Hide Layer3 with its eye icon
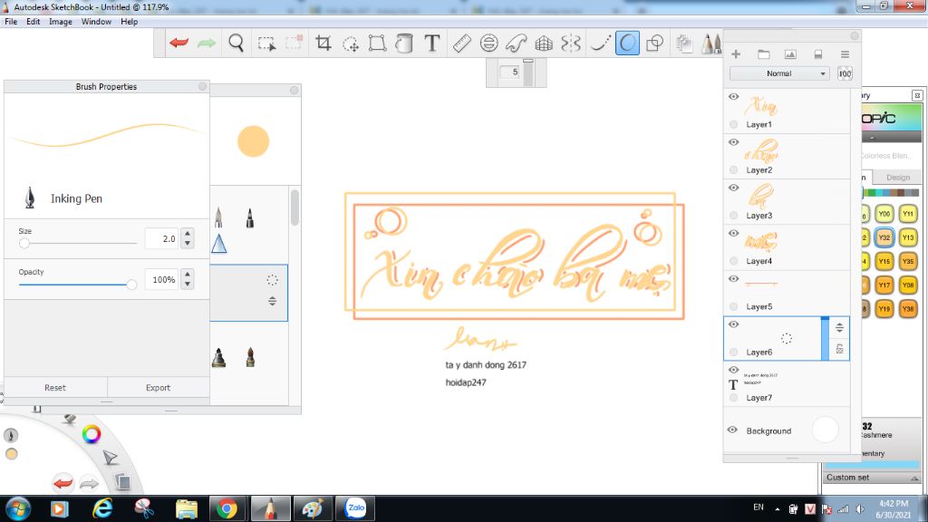The image size is (928, 522). (734, 188)
